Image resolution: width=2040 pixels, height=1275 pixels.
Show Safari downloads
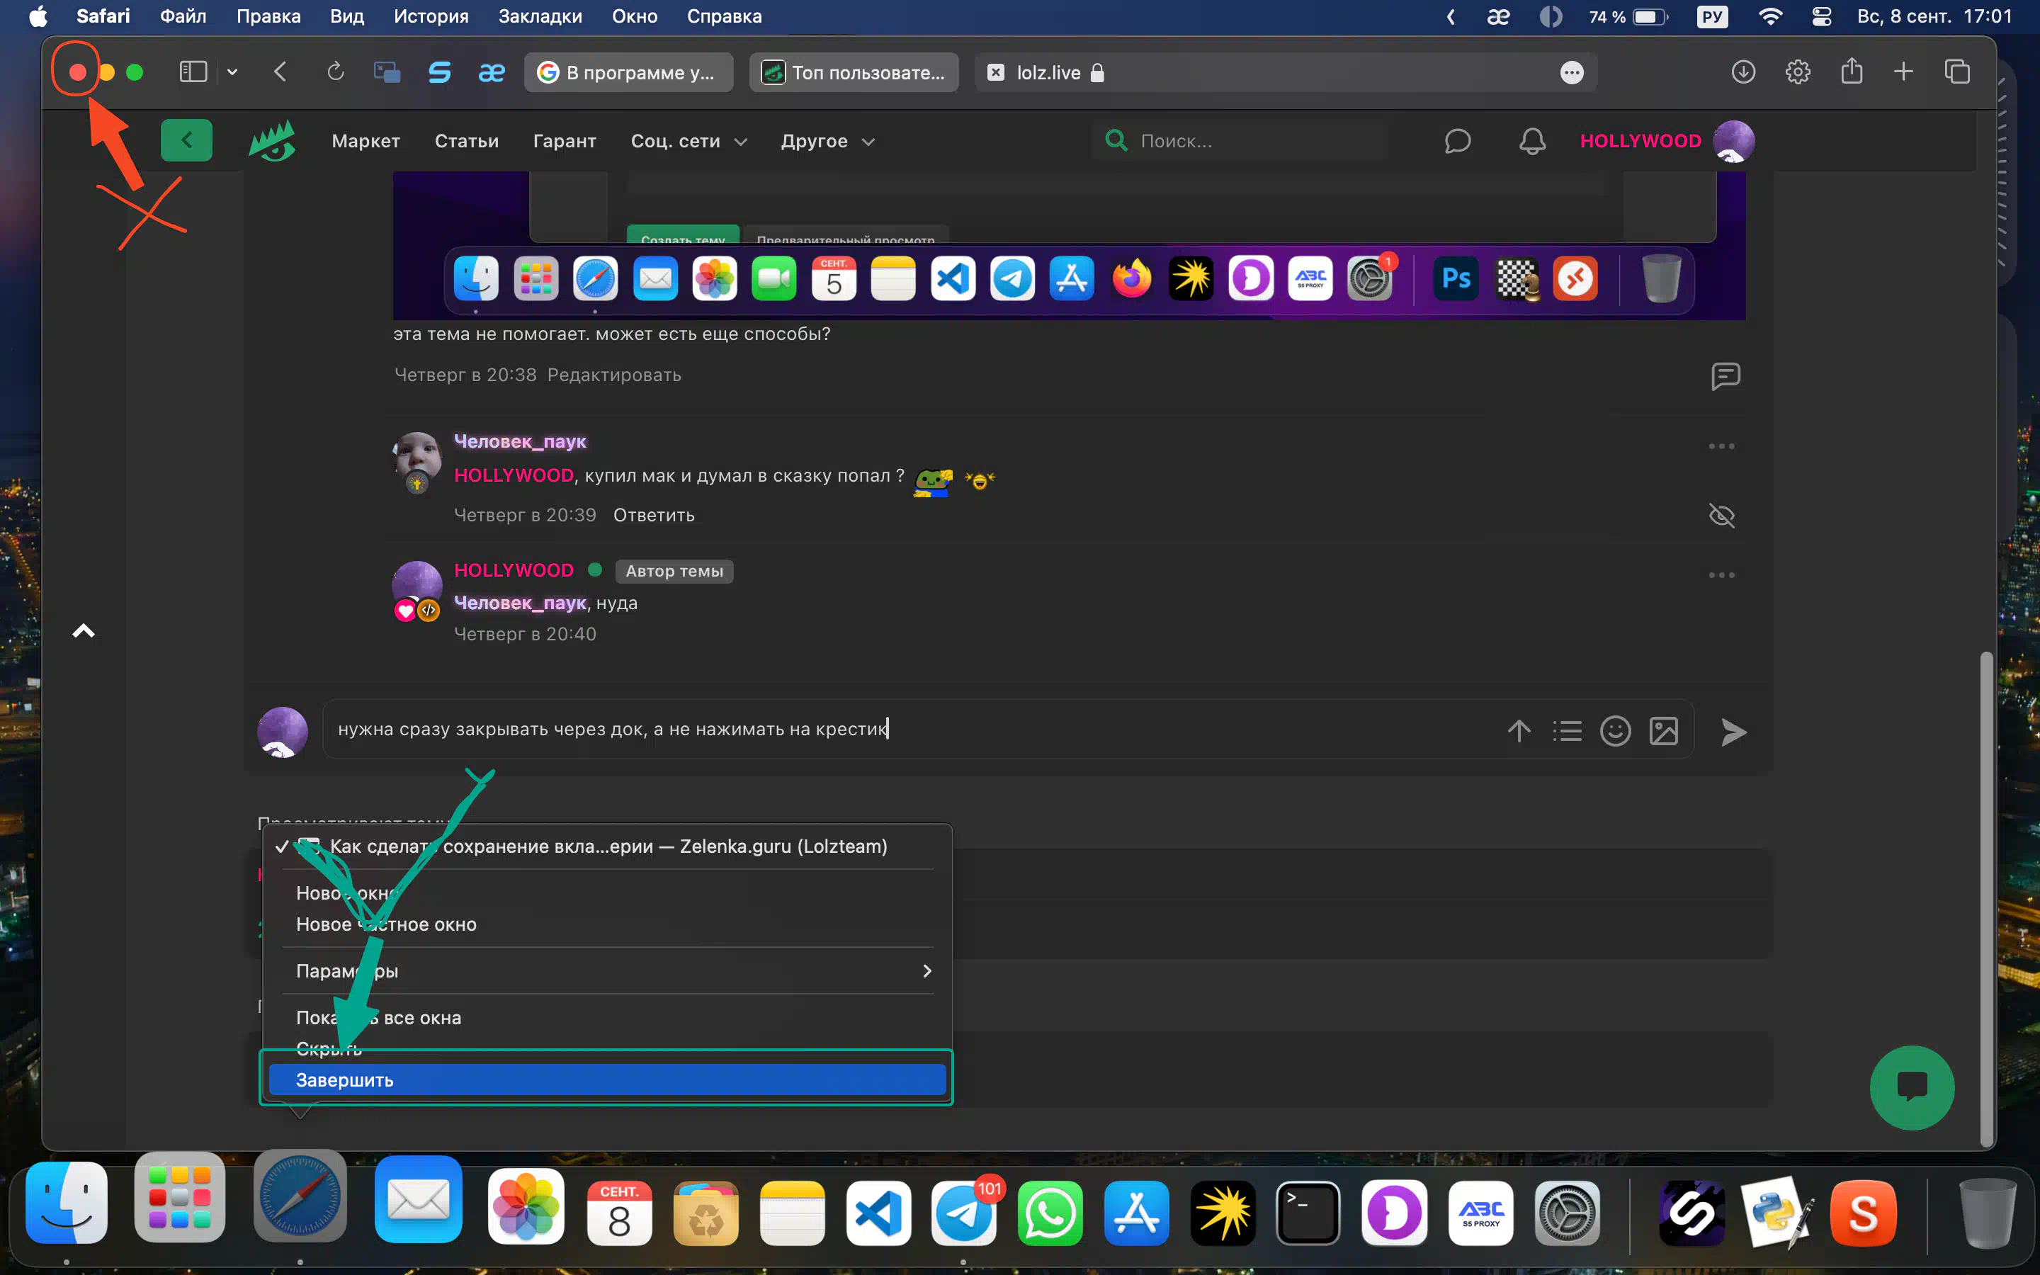[x=1743, y=72]
